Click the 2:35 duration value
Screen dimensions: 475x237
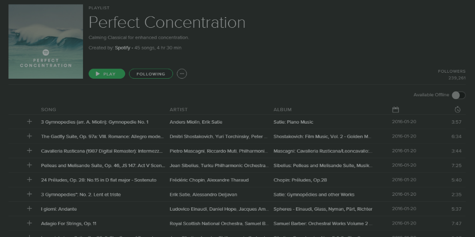456,195
